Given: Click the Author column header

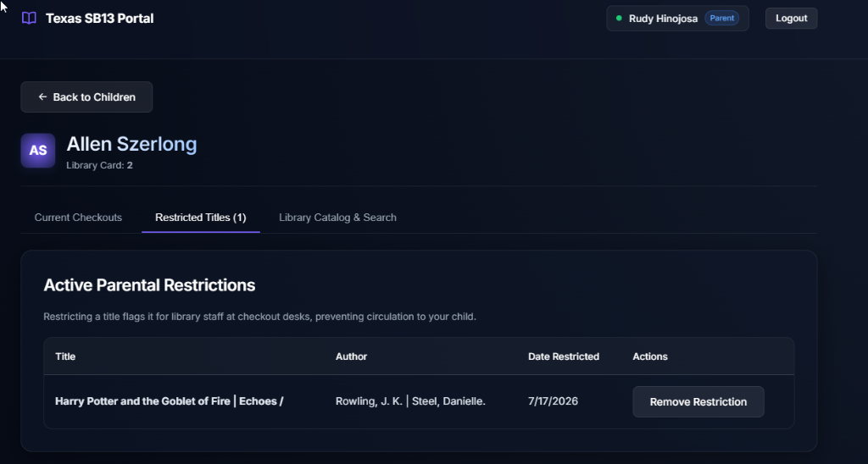Looking at the screenshot, I should 351,356.
